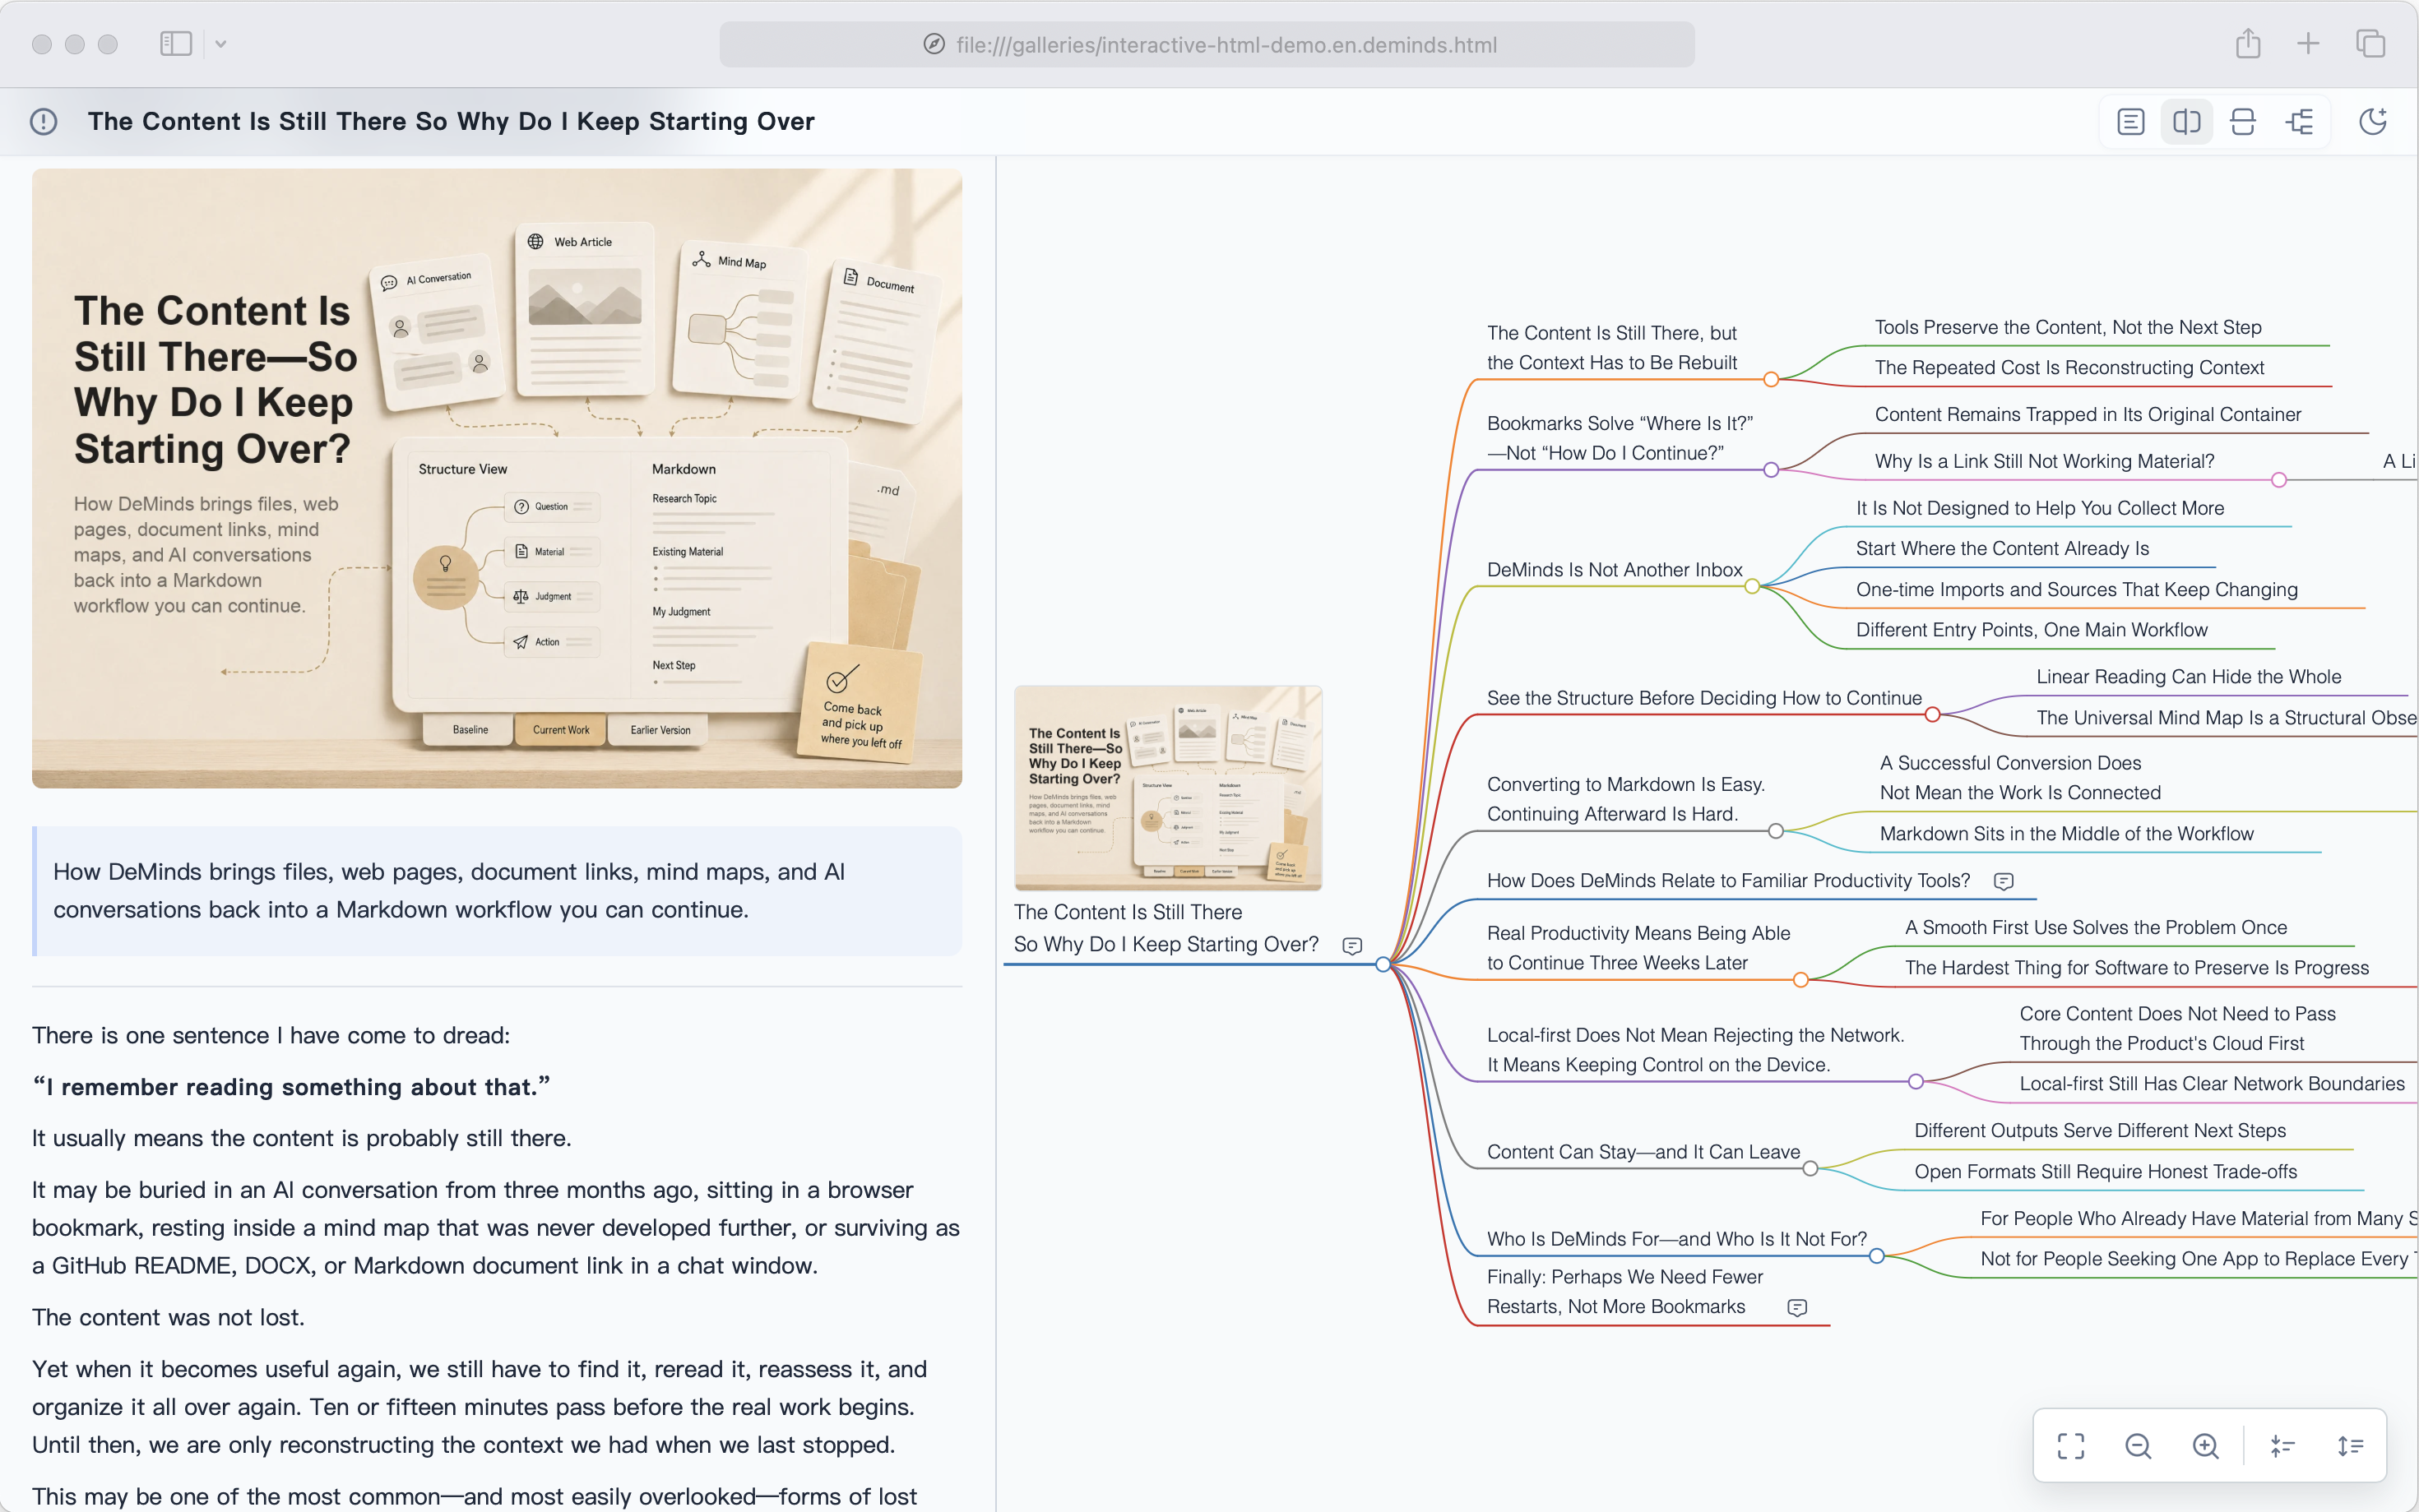Click the browser Share icon
2419x1512 pixels.
tap(2248, 44)
